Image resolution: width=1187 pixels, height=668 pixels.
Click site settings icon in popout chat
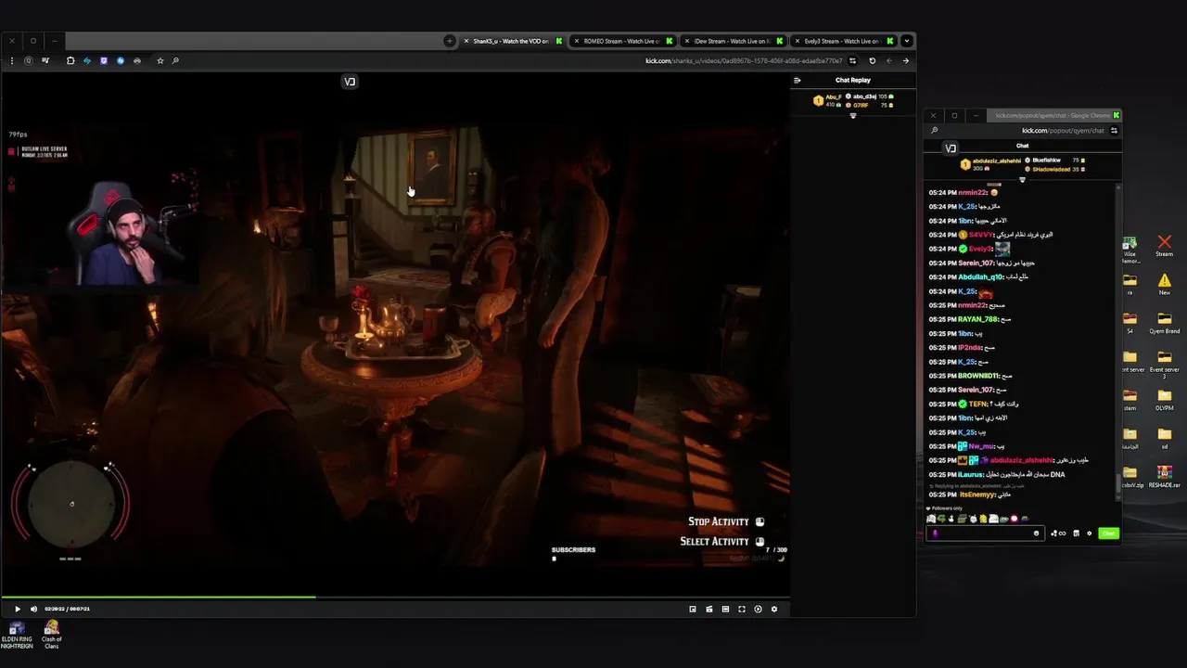[x=1114, y=131]
